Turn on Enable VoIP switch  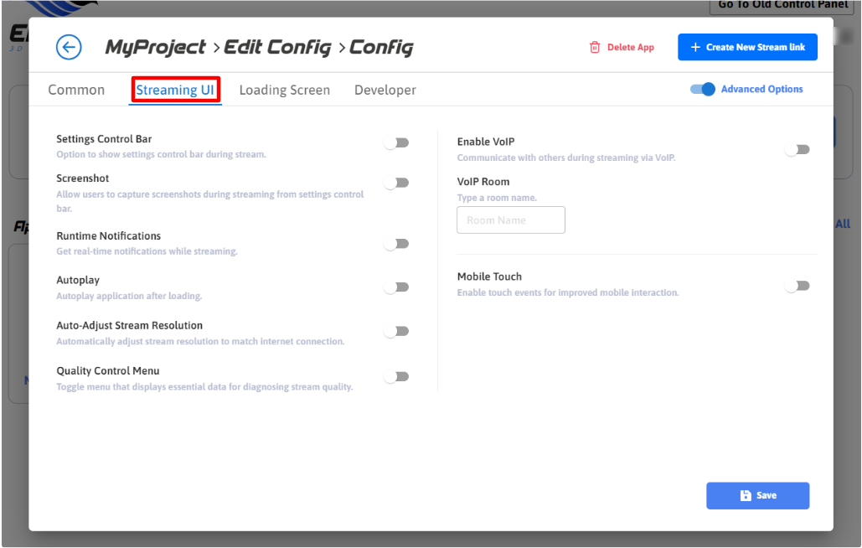click(797, 150)
